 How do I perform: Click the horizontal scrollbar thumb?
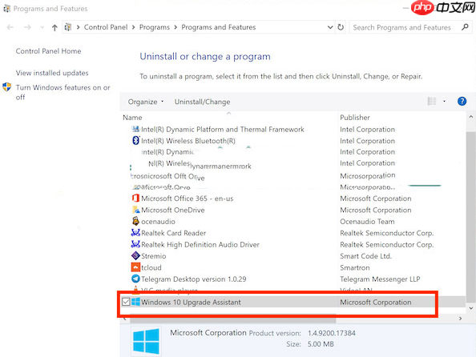(x=233, y=319)
